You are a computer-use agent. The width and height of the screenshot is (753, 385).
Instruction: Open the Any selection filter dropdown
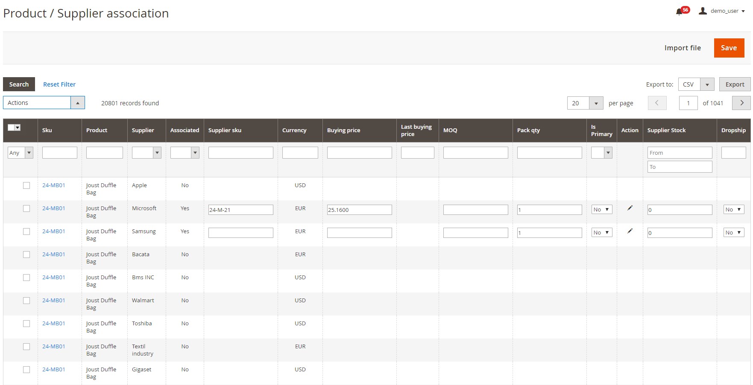pos(21,153)
